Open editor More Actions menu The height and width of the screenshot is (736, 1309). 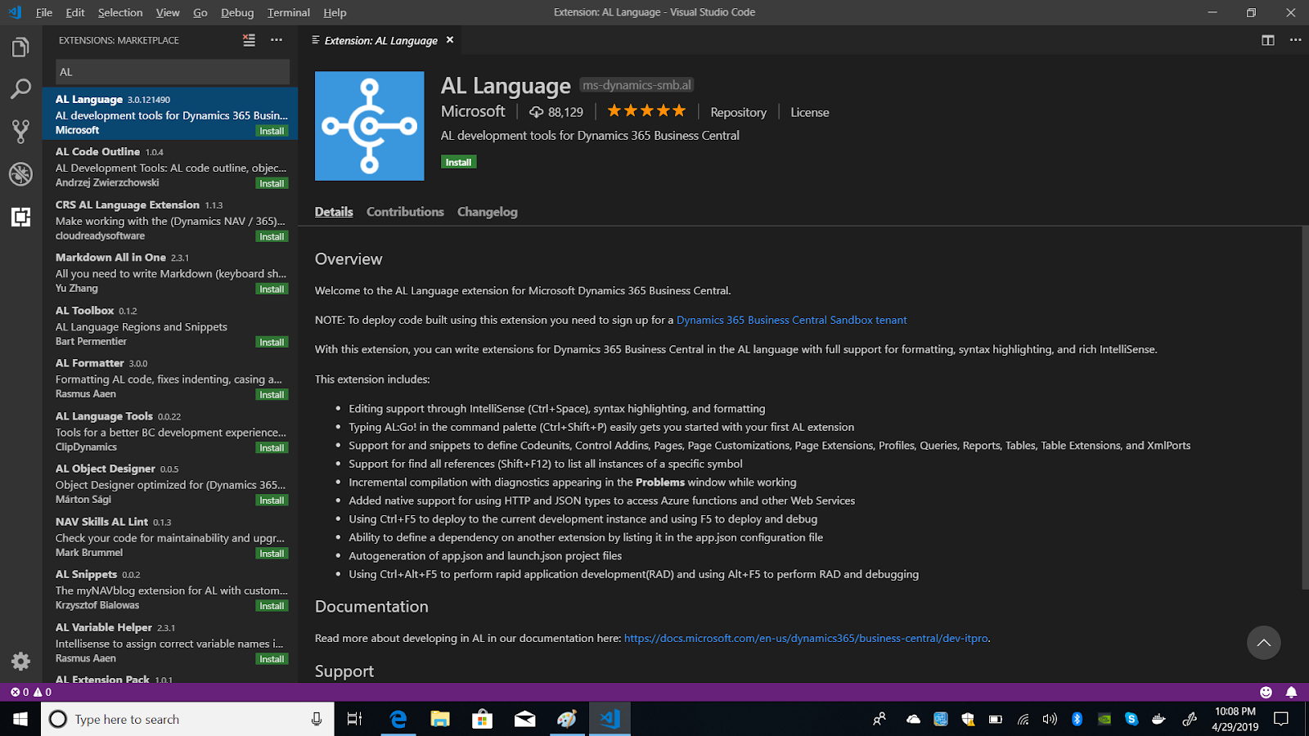[1295, 40]
